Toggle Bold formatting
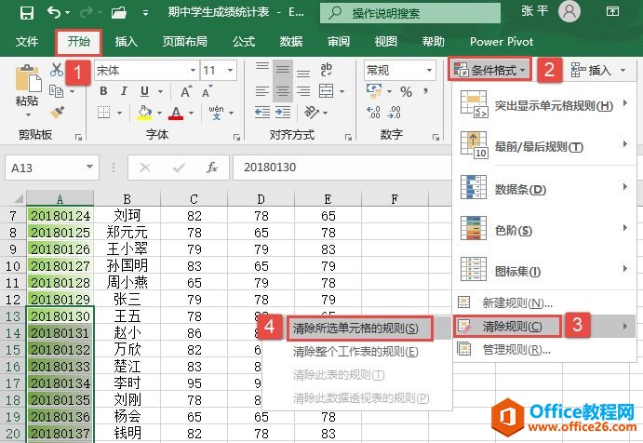 pos(103,90)
